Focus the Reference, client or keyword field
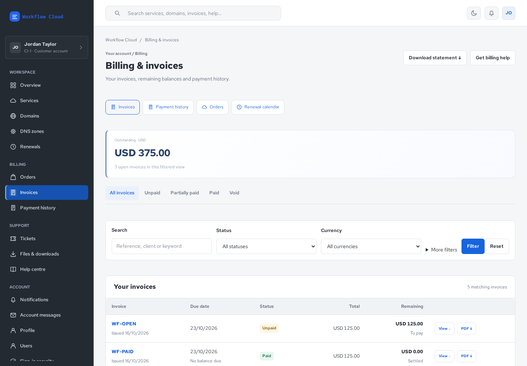 click(162, 246)
